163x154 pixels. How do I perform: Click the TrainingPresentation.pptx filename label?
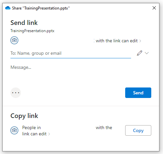[x=32, y=31]
